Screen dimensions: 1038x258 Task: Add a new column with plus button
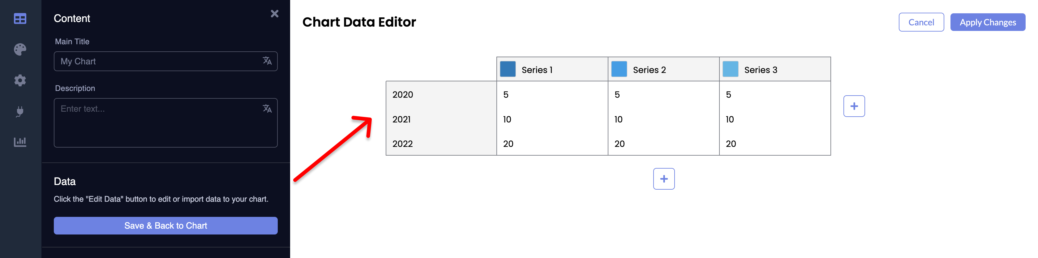854,106
